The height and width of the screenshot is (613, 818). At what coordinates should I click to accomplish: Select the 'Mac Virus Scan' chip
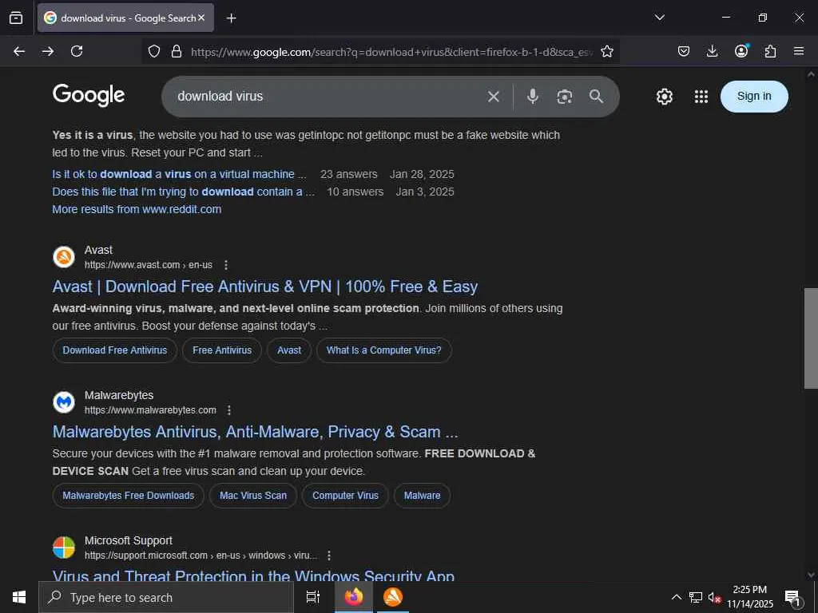[253, 496]
